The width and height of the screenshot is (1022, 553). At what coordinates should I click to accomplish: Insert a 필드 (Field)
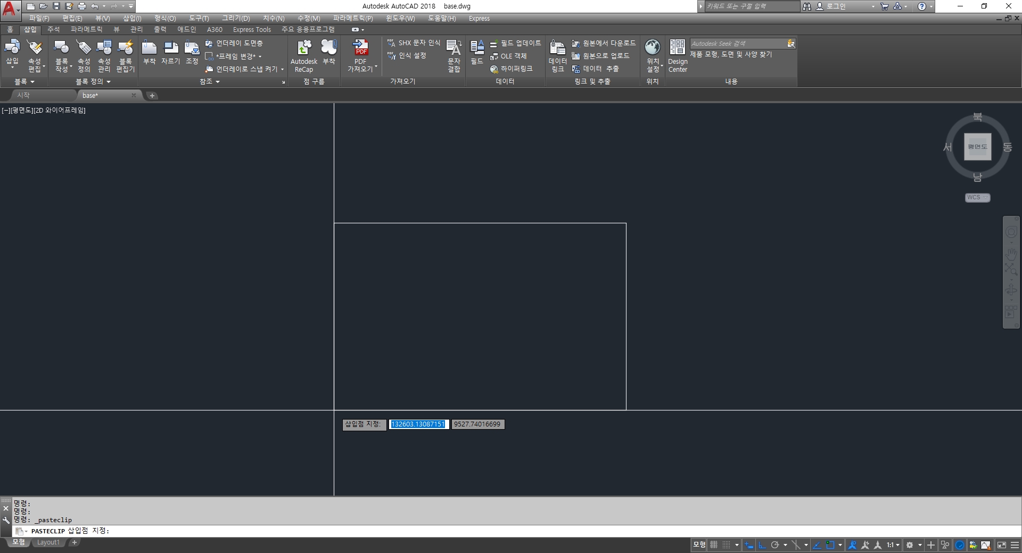tap(477, 53)
